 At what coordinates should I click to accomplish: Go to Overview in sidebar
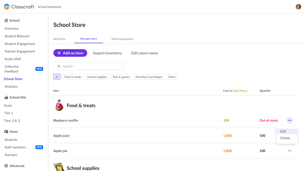[x=12, y=28]
